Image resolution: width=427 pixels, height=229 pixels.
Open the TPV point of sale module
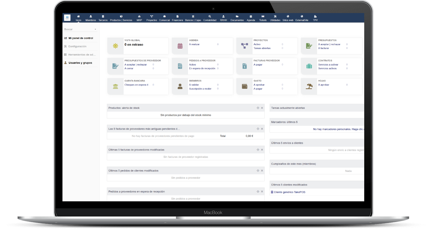[x=315, y=18]
